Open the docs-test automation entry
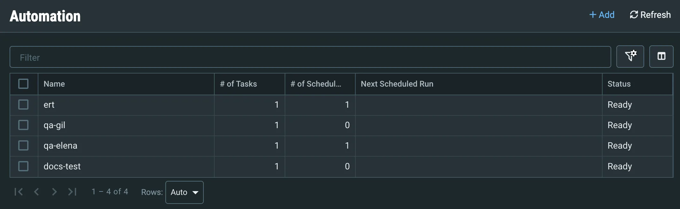 [62, 166]
